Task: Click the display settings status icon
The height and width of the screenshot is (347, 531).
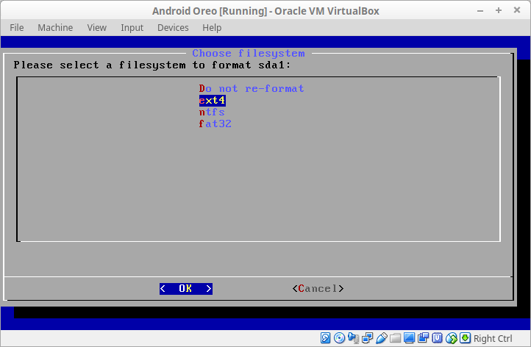Action: tap(409, 338)
